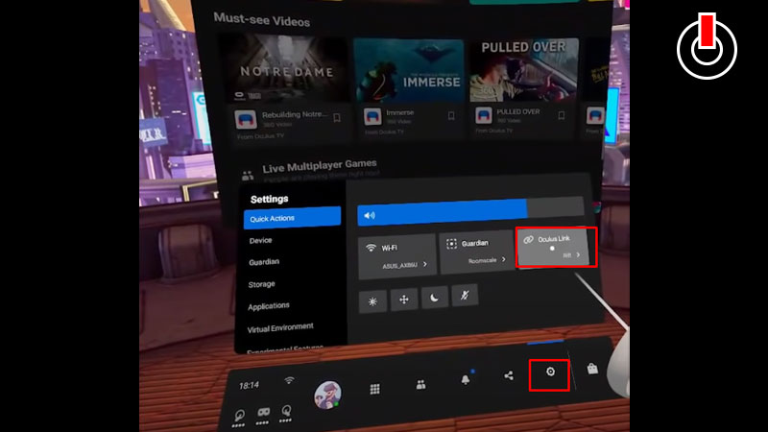
Task: Open Storage settings section
Action: tap(261, 284)
